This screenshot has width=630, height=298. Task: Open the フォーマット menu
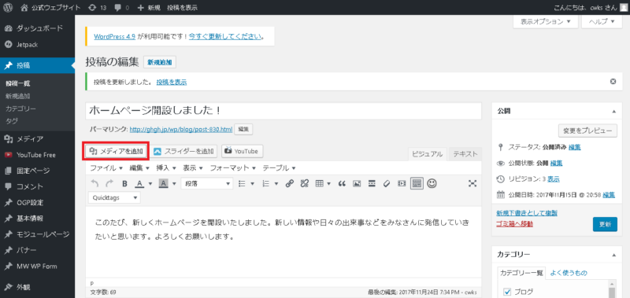point(233,167)
